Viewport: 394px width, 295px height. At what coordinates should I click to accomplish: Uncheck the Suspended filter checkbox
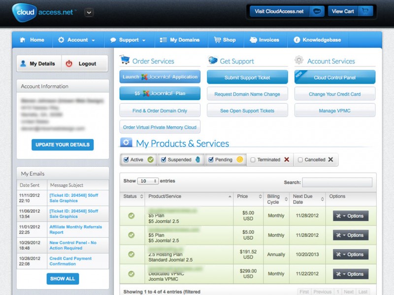(x=164, y=159)
